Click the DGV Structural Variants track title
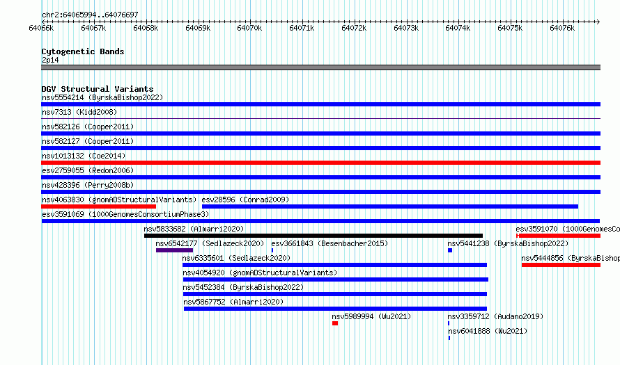 coord(98,89)
